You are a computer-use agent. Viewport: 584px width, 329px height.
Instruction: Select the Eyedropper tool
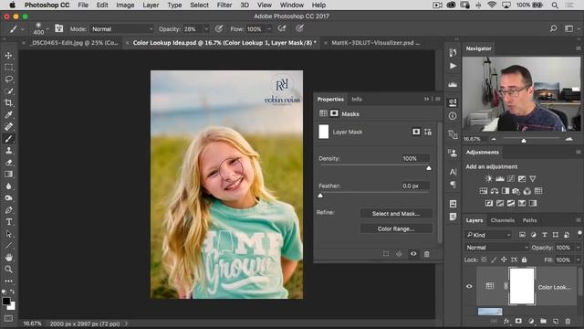[x=8, y=115]
